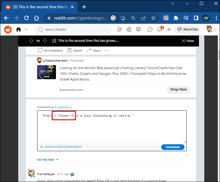Open browser extensions puzzle icon
220x182 pixels.
pos(176,18)
